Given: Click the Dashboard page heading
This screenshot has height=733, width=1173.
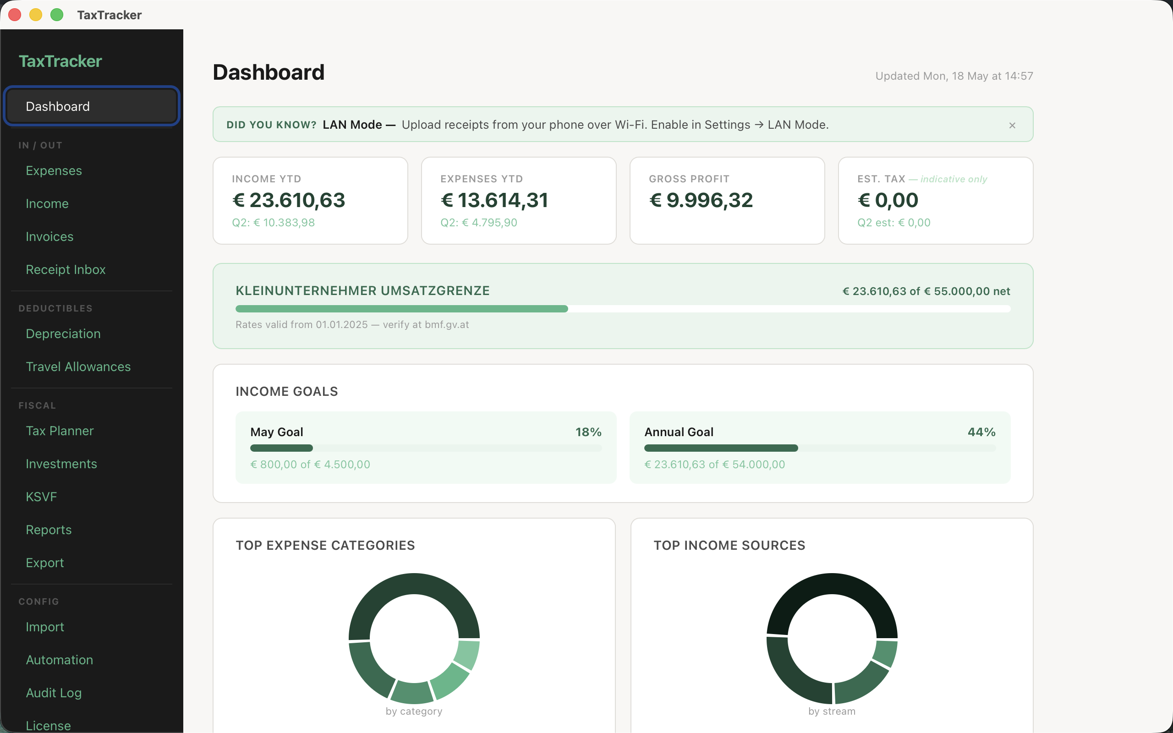Looking at the screenshot, I should 269,73.
